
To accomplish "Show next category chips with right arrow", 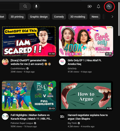I will [x=112, y=17].
